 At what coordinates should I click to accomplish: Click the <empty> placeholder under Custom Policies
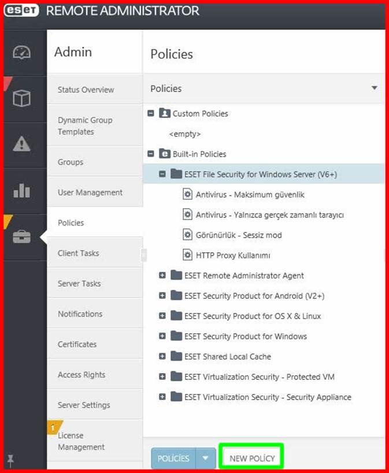tap(185, 134)
